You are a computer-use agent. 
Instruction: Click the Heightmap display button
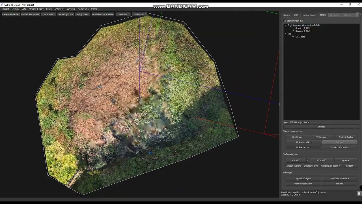(x=297, y=137)
